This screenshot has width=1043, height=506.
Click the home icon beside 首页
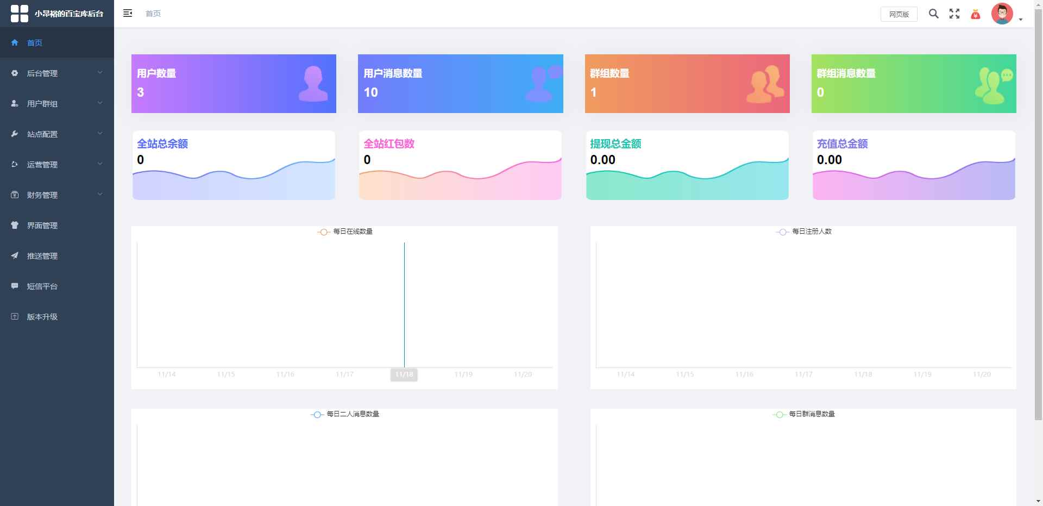(x=15, y=42)
